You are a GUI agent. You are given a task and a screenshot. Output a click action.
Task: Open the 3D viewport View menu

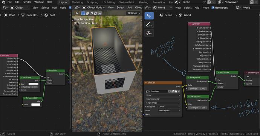click(x=111, y=8)
